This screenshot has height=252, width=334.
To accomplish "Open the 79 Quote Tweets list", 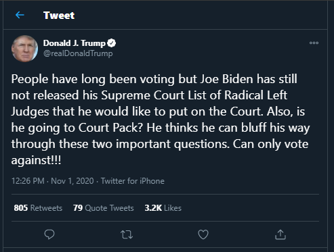I will (104, 208).
